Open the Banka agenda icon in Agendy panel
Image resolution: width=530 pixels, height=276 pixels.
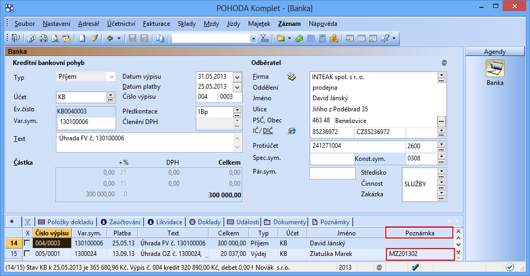pyautogui.click(x=495, y=69)
